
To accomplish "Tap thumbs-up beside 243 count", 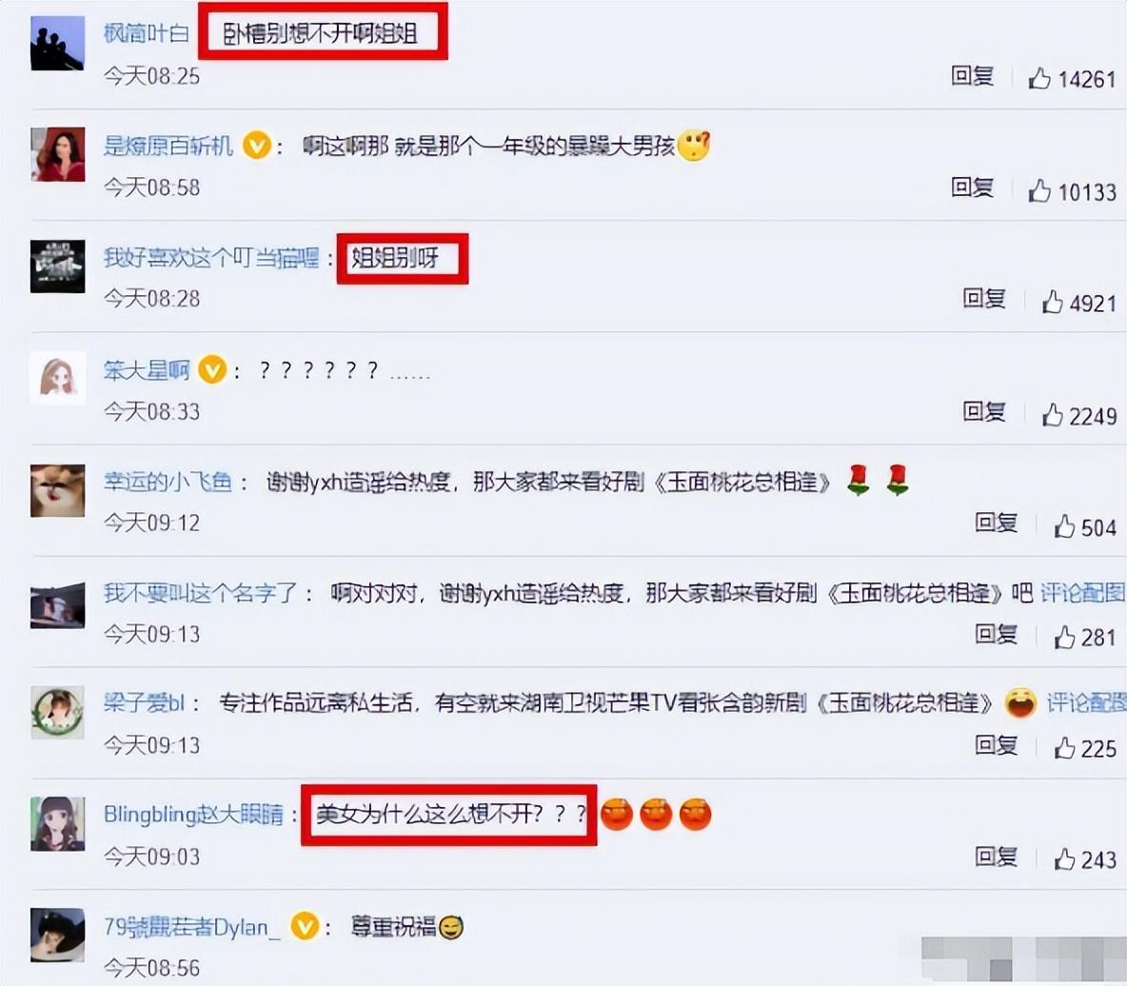I will pyautogui.click(x=1064, y=858).
